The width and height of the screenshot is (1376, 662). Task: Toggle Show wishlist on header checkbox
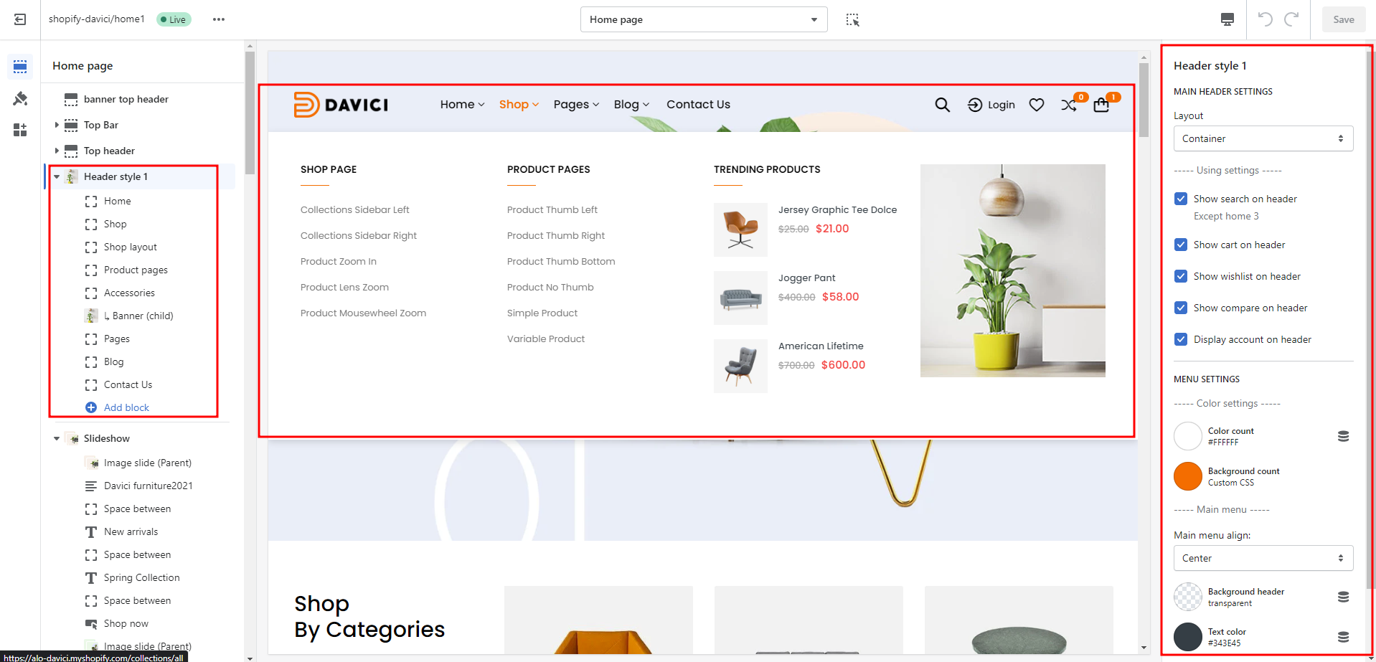[x=1181, y=276]
